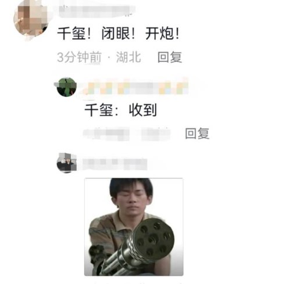The width and height of the screenshot is (300, 284).
Task: Select the comment text 千玺！闭眼！开炮！
Action: tap(118, 34)
